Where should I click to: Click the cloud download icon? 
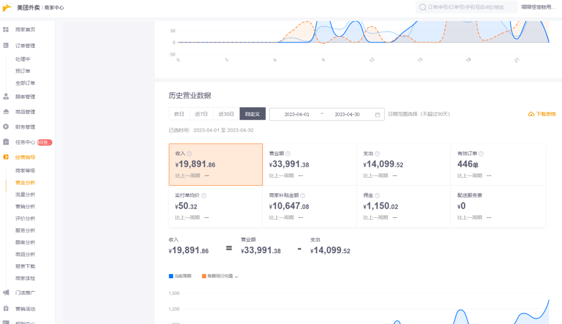[x=531, y=114]
